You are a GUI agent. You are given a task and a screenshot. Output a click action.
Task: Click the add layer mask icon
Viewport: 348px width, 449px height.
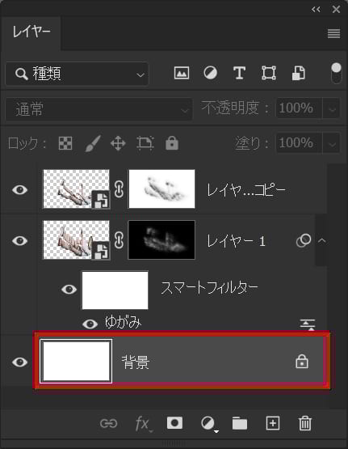point(174,423)
